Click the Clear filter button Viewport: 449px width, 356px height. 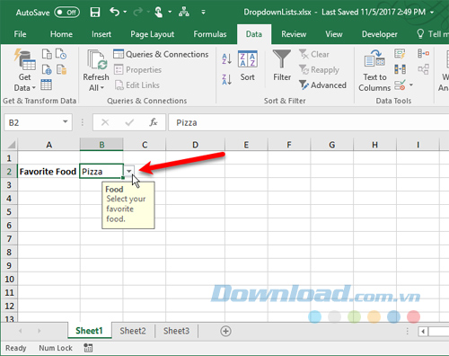(314, 54)
